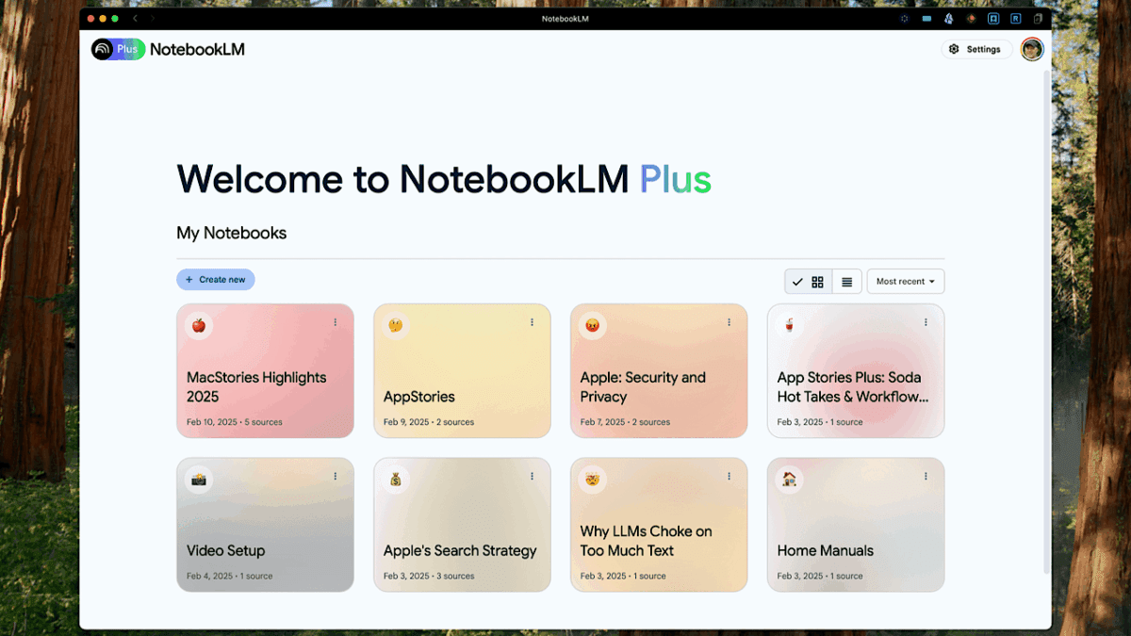The height and width of the screenshot is (636, 1131).
Task: Open three-dot menu on Video Setup card
Action: pos(335,477)
